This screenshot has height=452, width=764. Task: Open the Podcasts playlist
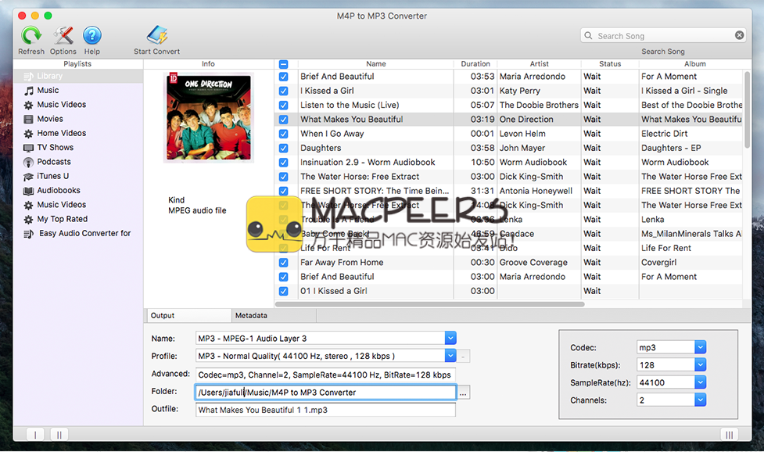(54, 162)
